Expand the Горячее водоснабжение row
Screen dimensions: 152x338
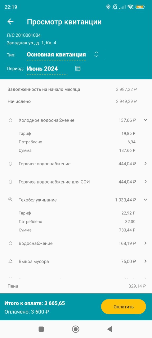[145, 163]
